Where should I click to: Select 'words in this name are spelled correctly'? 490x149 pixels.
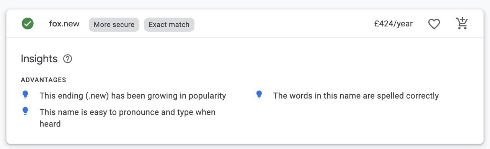(x=363, y=96)
